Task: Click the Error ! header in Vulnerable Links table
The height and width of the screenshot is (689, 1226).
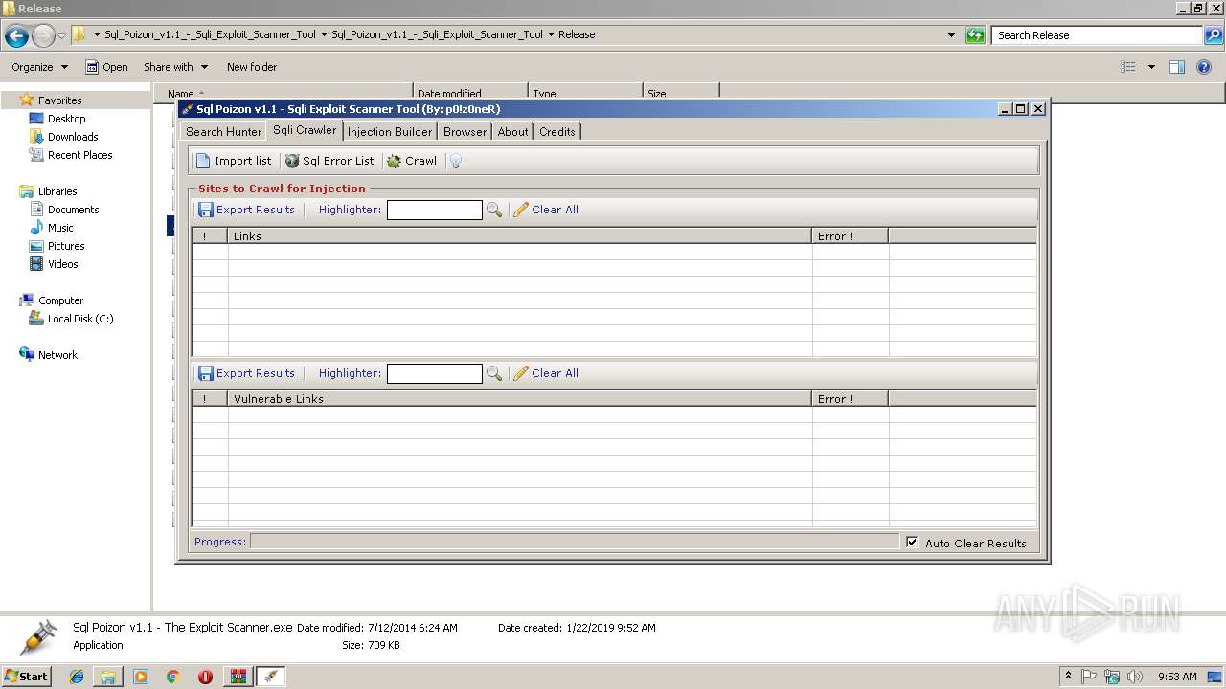Action: tap(851, 399)
